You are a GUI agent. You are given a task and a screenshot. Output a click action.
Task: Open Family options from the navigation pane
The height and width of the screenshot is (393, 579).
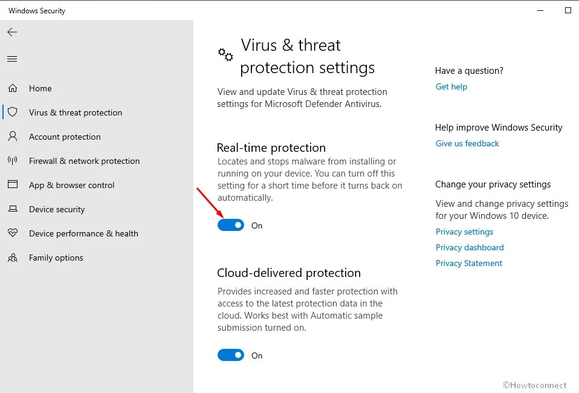(x=56, y=258)
